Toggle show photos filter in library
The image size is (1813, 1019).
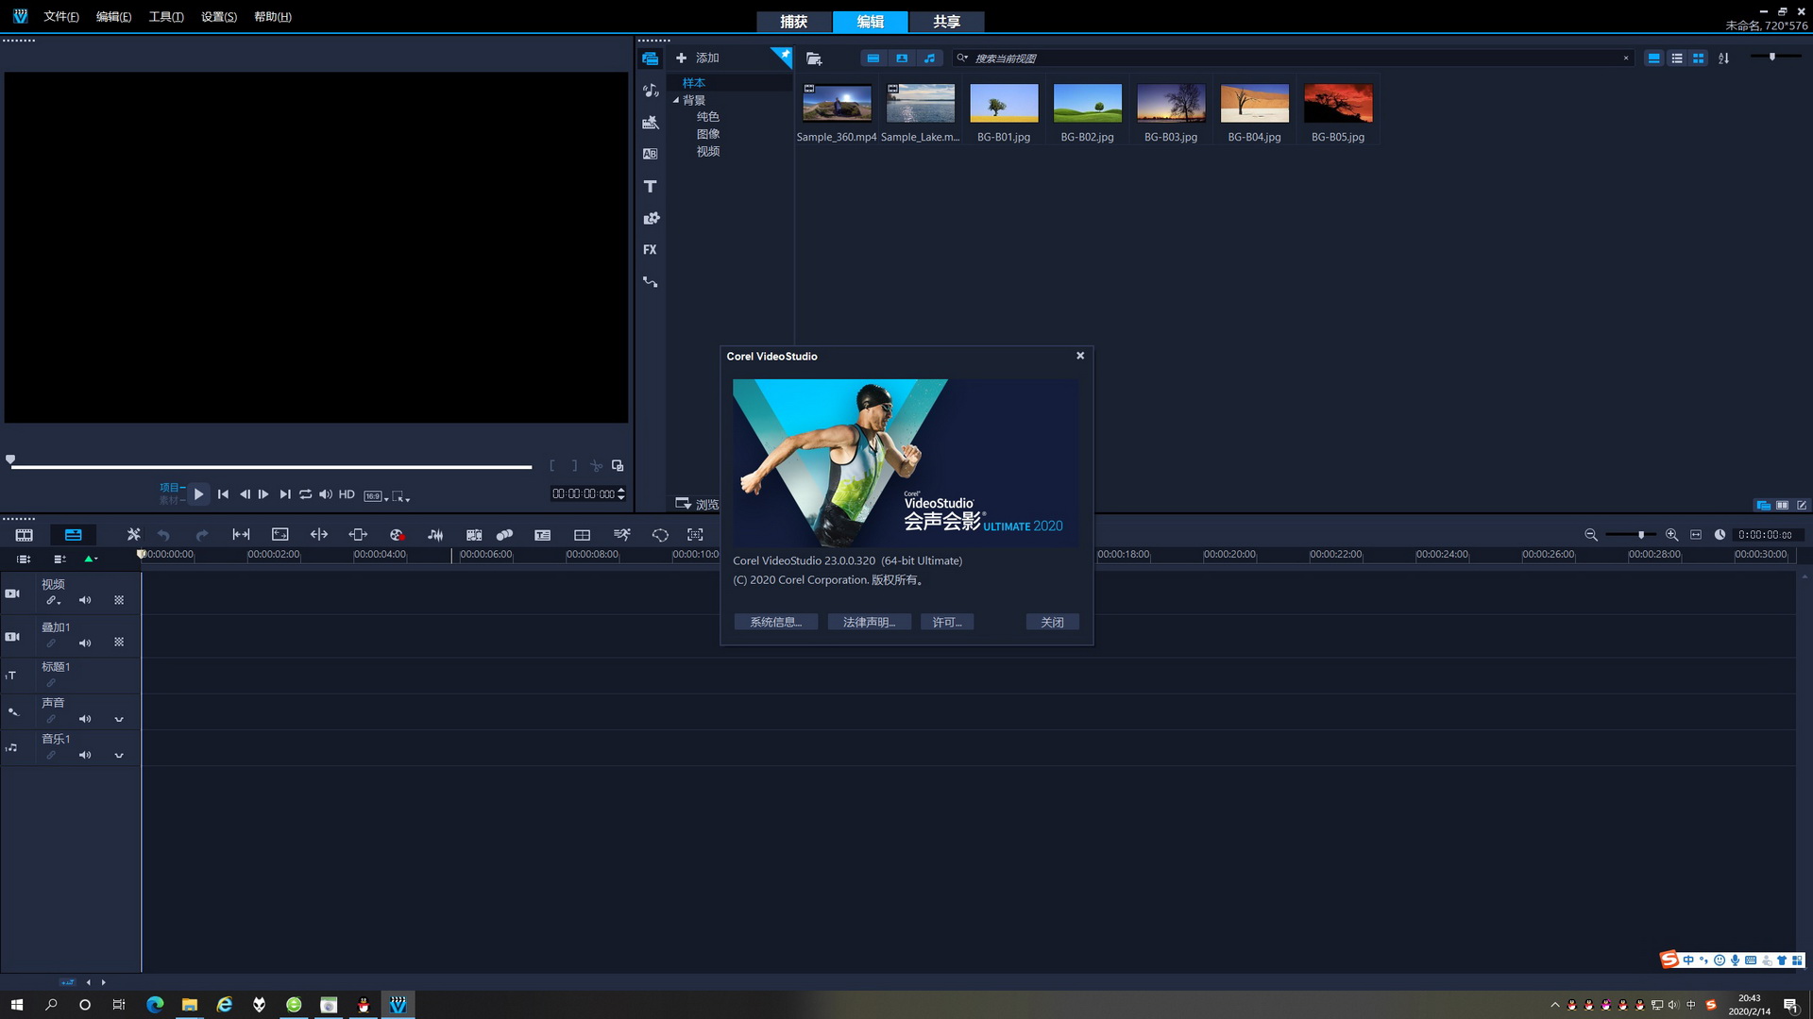902,58
